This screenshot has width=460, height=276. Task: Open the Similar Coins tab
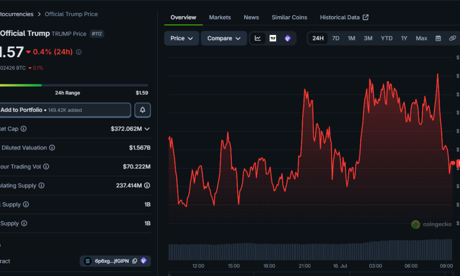[289, 17]
